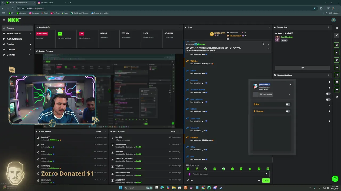Click the broadcast signal icon in right sidebar
Screen dimensions: 341x191
click(337, 75)
